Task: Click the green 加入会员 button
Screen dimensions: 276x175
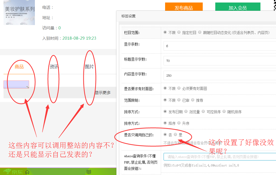Action: tap(238, 8)
